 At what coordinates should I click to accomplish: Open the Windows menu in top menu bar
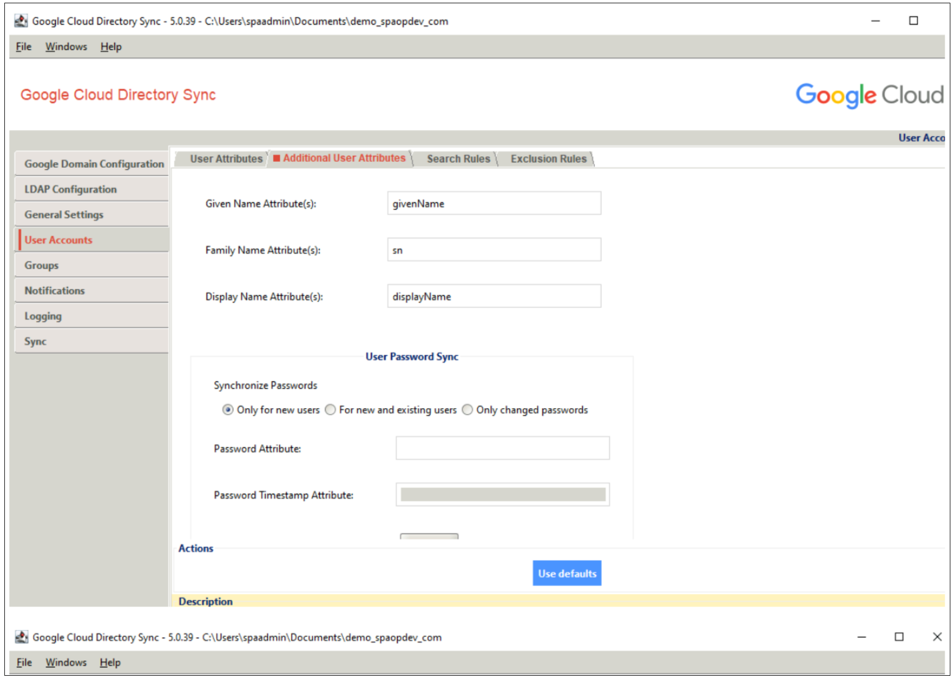point(66,47)
